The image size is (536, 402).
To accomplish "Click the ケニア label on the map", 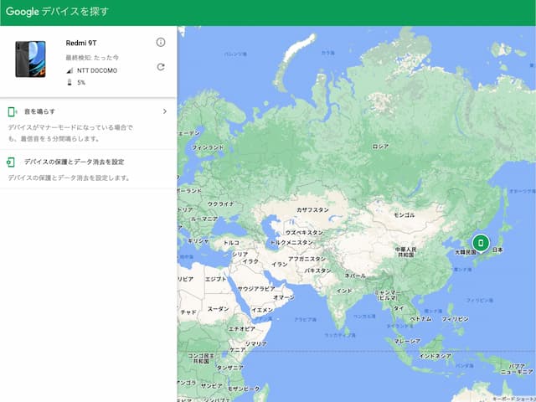I will pyautogui.click(x=237, y=350).
